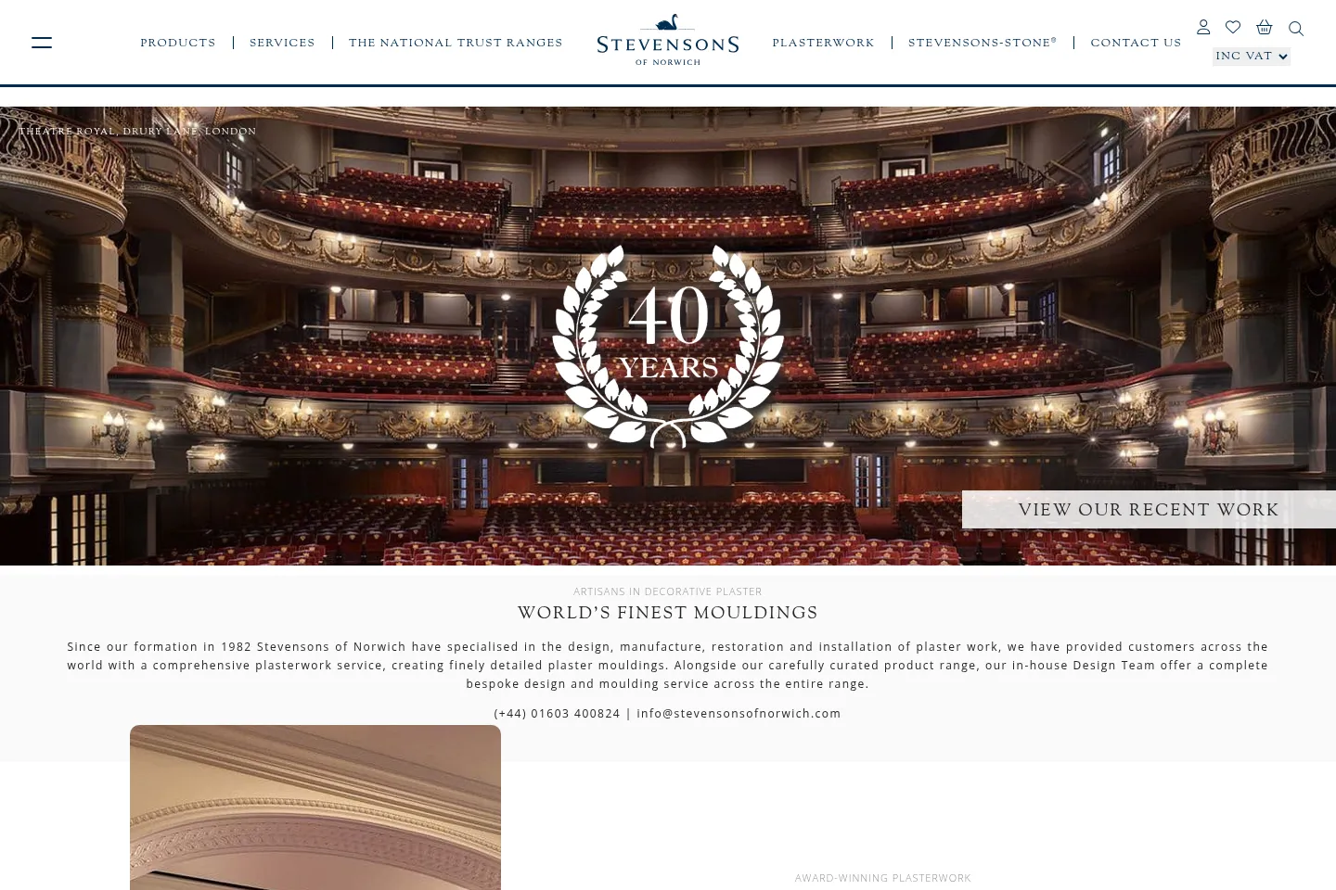This screenshot has height=890, width=1336.
Task: Open the shopping basket icon
Action: (1264, 28)
